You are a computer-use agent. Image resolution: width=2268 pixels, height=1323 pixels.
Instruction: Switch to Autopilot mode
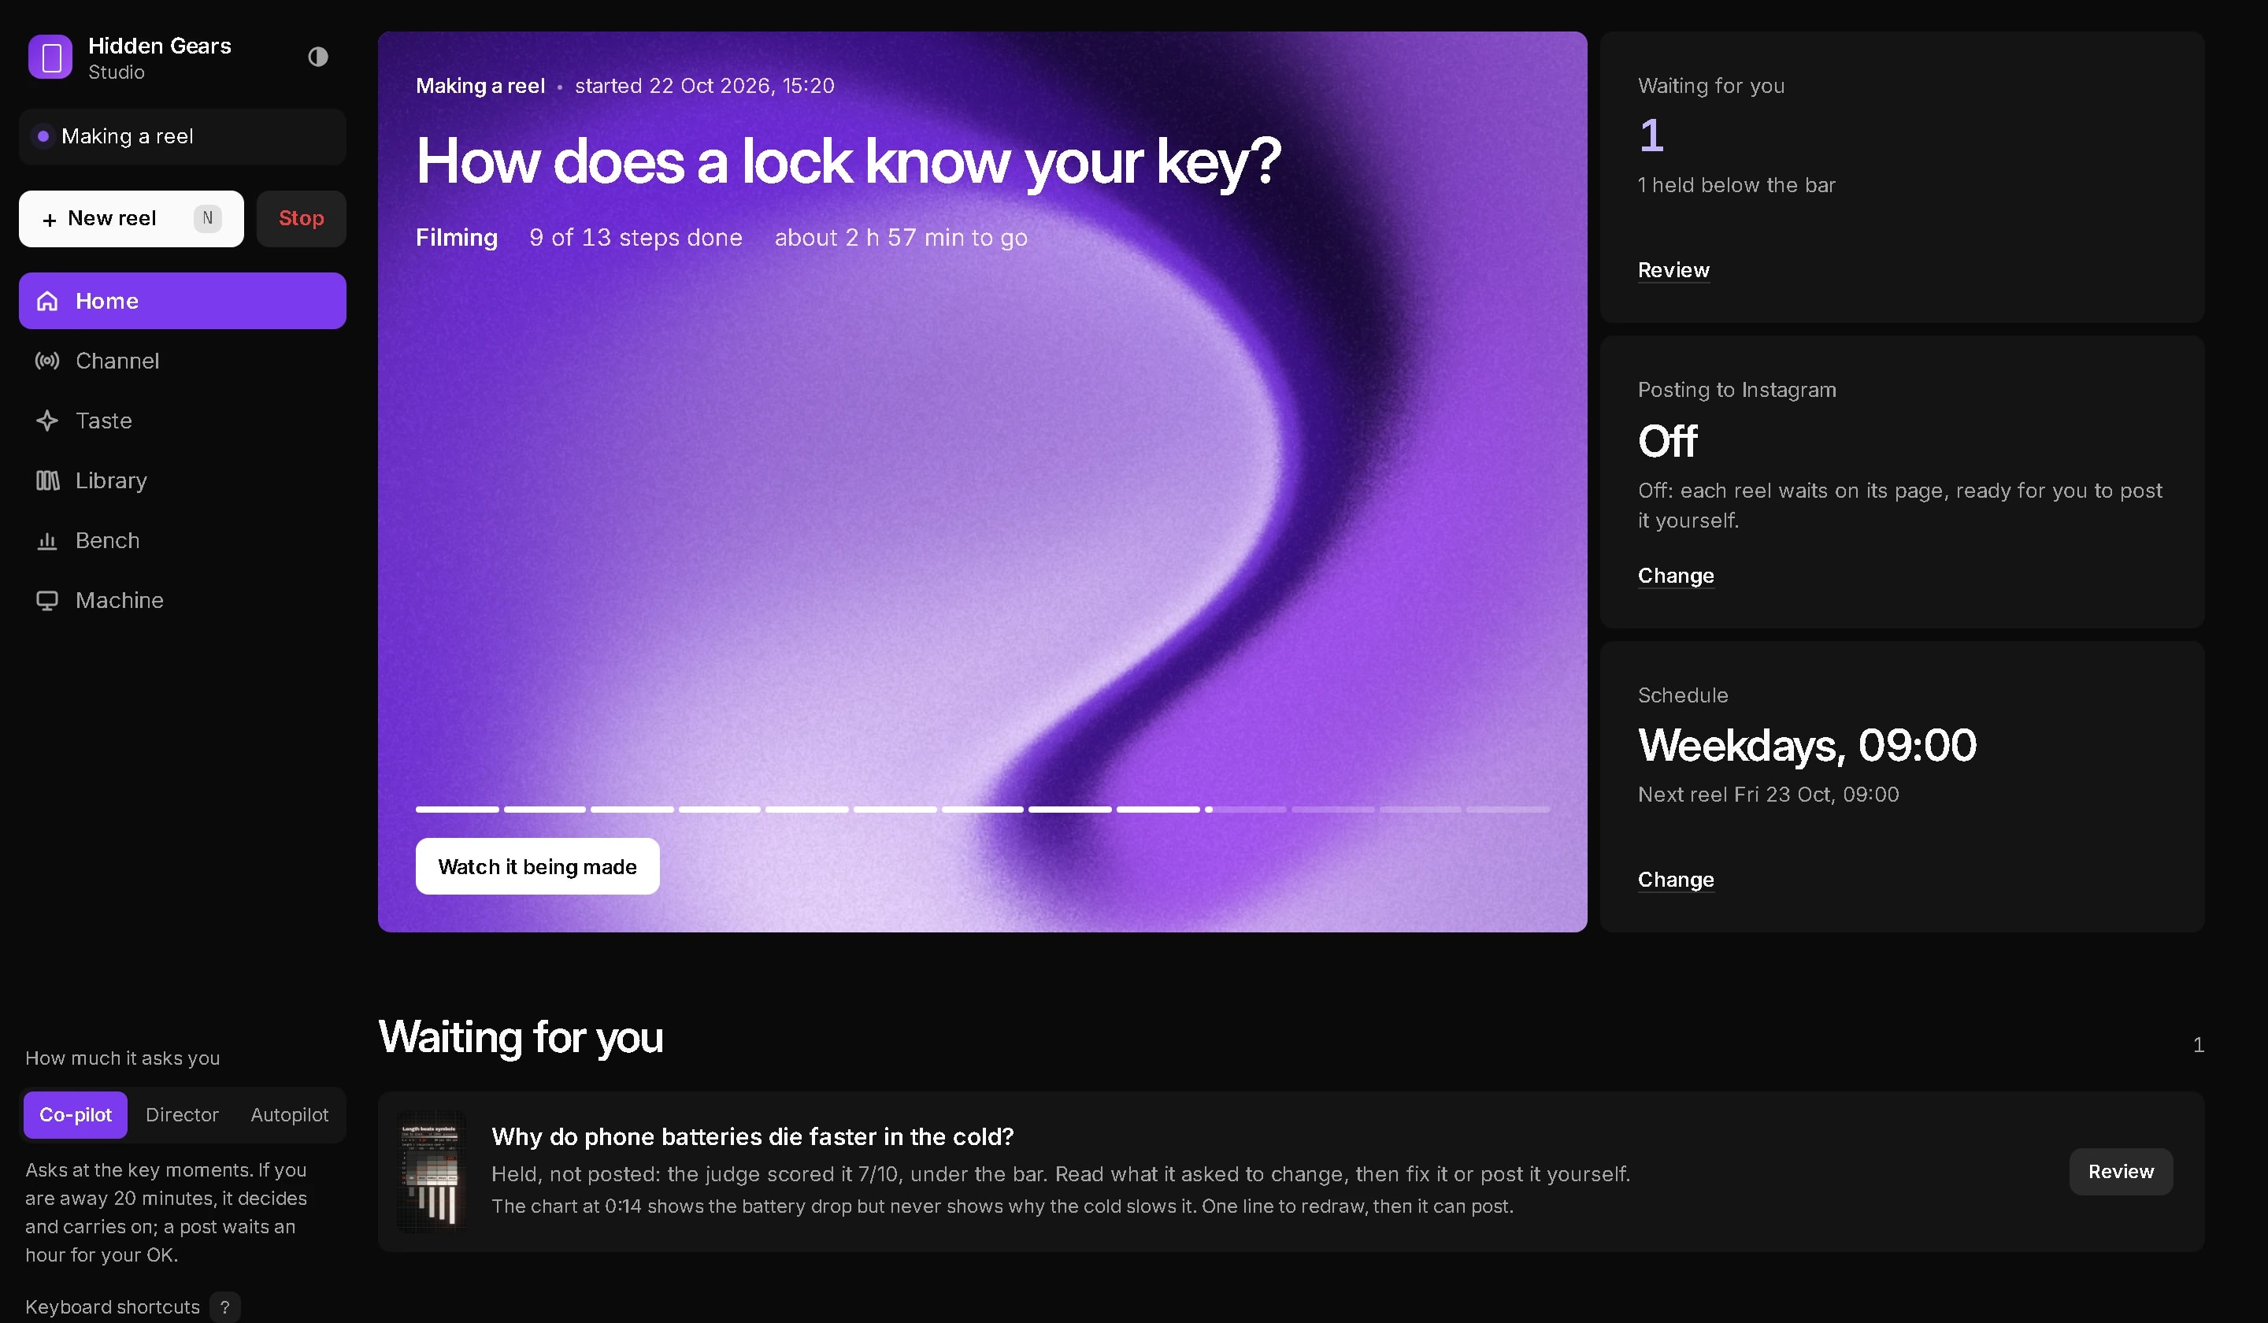pos(290,1114)
